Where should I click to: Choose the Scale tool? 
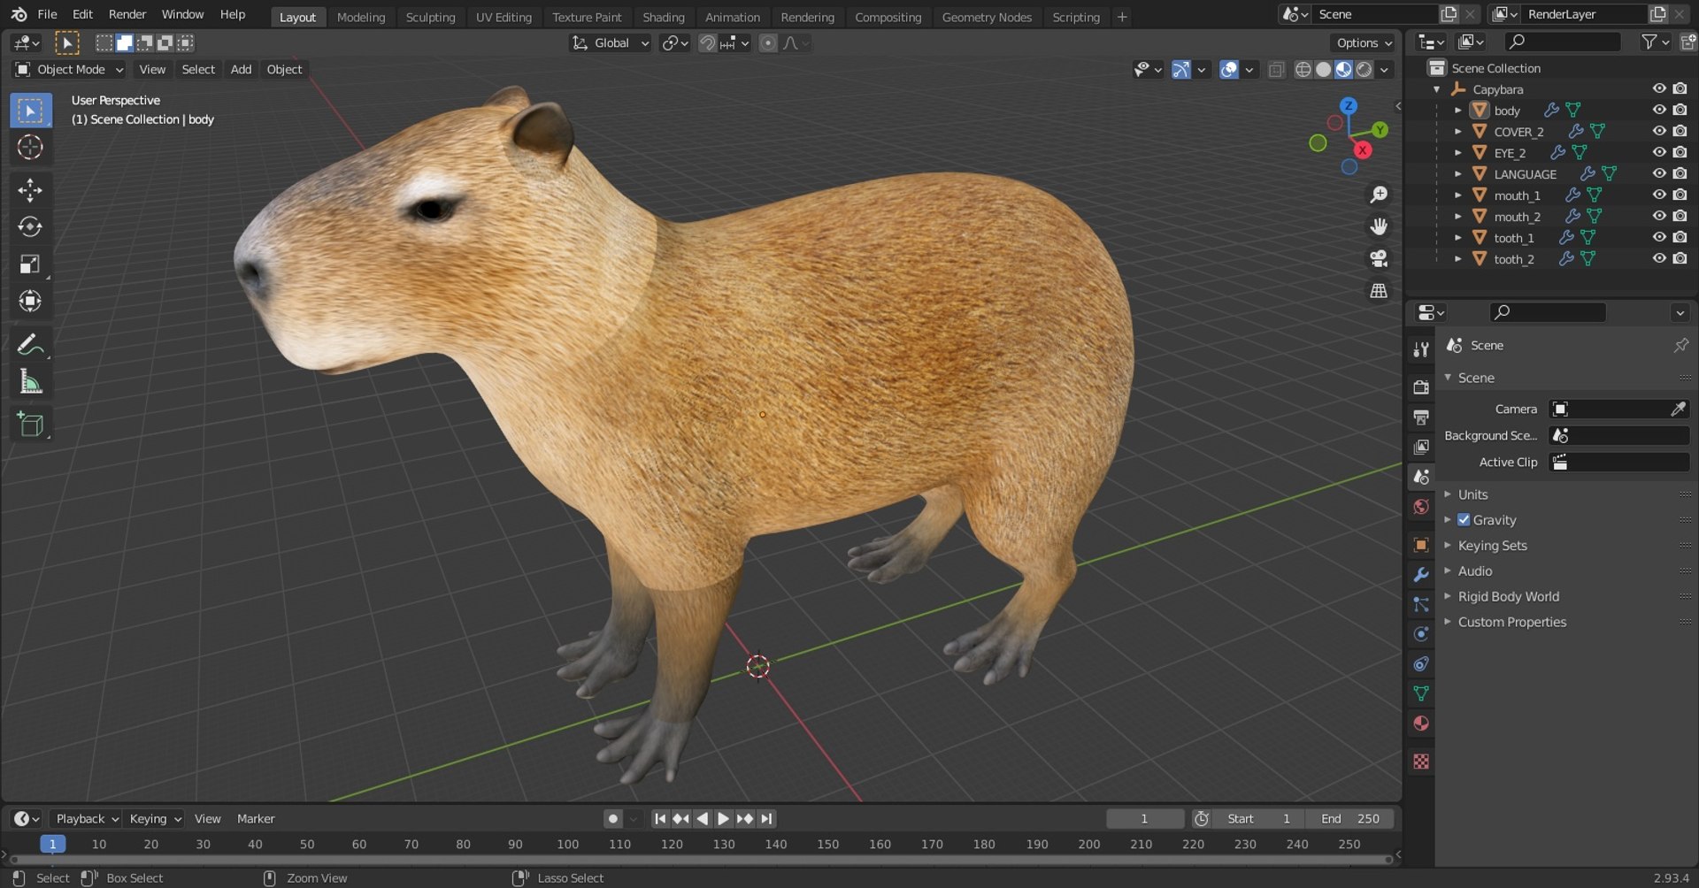click(30, 264)
